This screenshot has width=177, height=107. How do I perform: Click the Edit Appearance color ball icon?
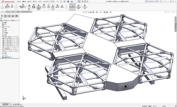coord(104,12)
